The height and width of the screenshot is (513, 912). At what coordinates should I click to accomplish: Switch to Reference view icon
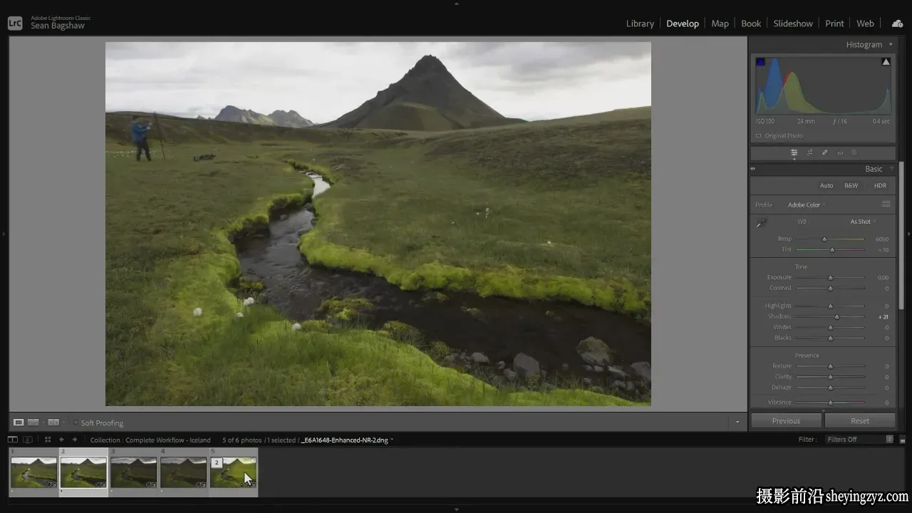tap(33, 423)
